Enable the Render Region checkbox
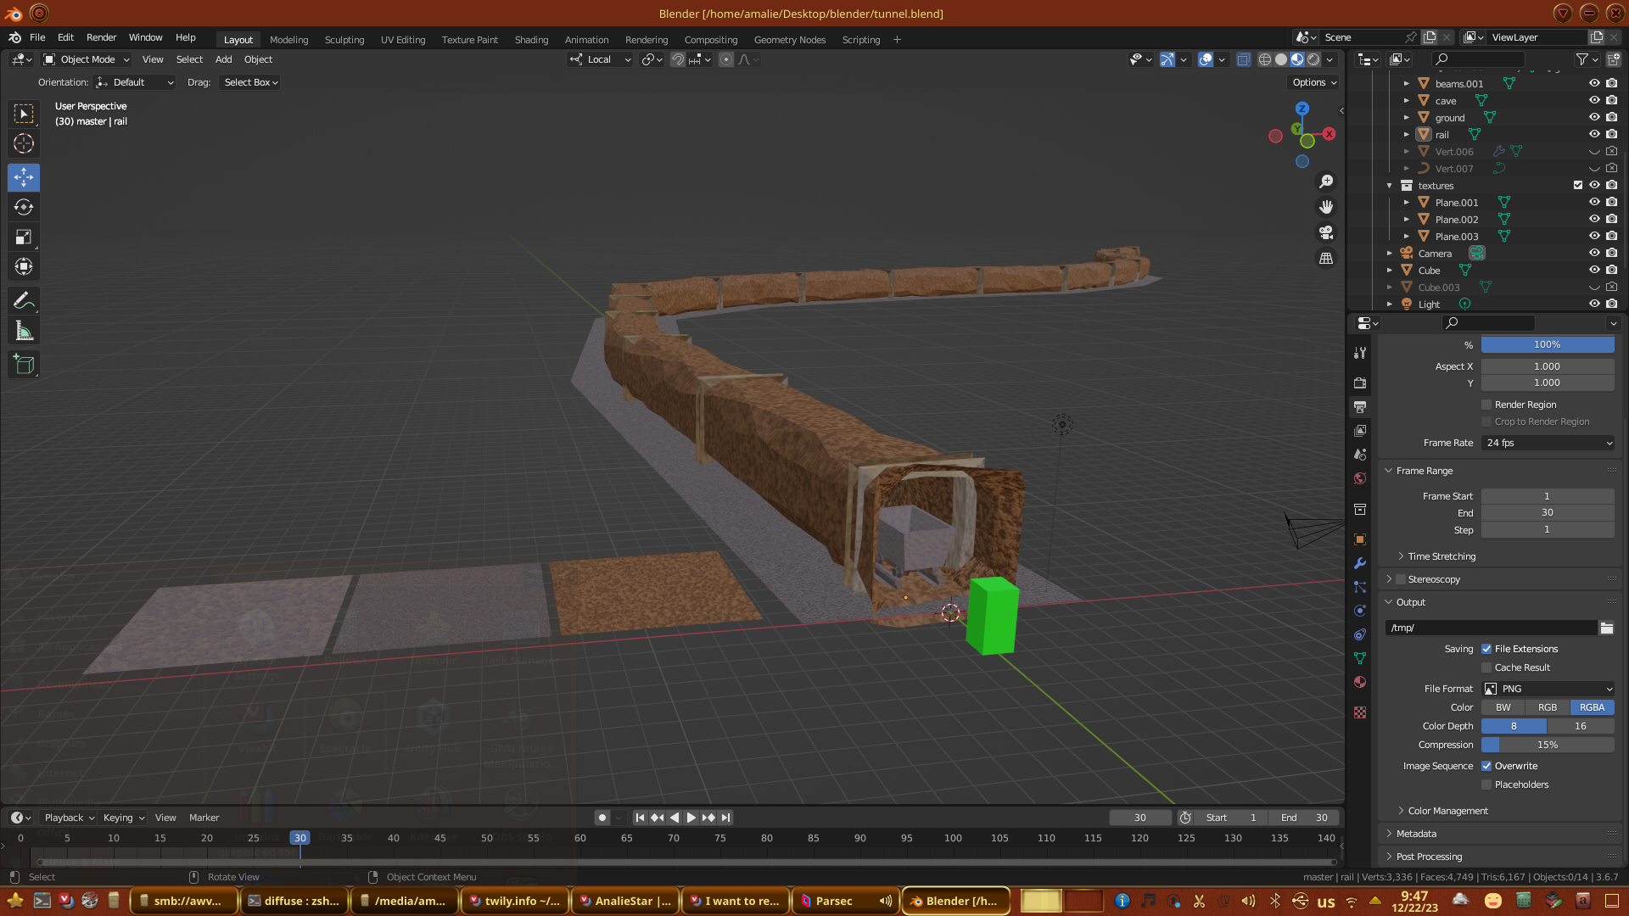 pyautogui.click(x=1486, y=405)
